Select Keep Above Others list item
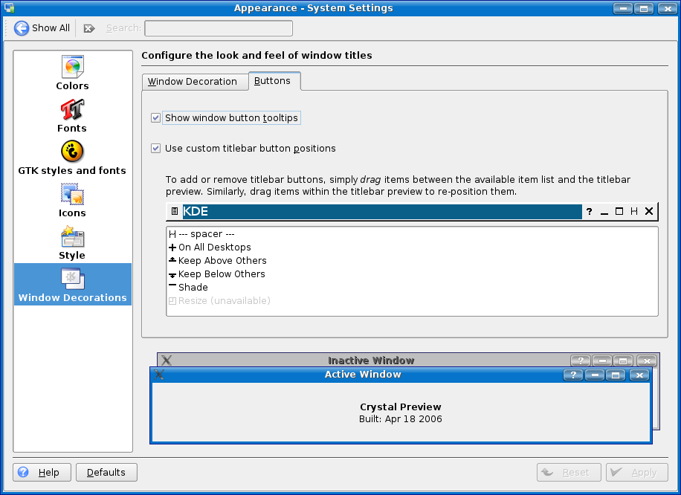 pos(222,261)
